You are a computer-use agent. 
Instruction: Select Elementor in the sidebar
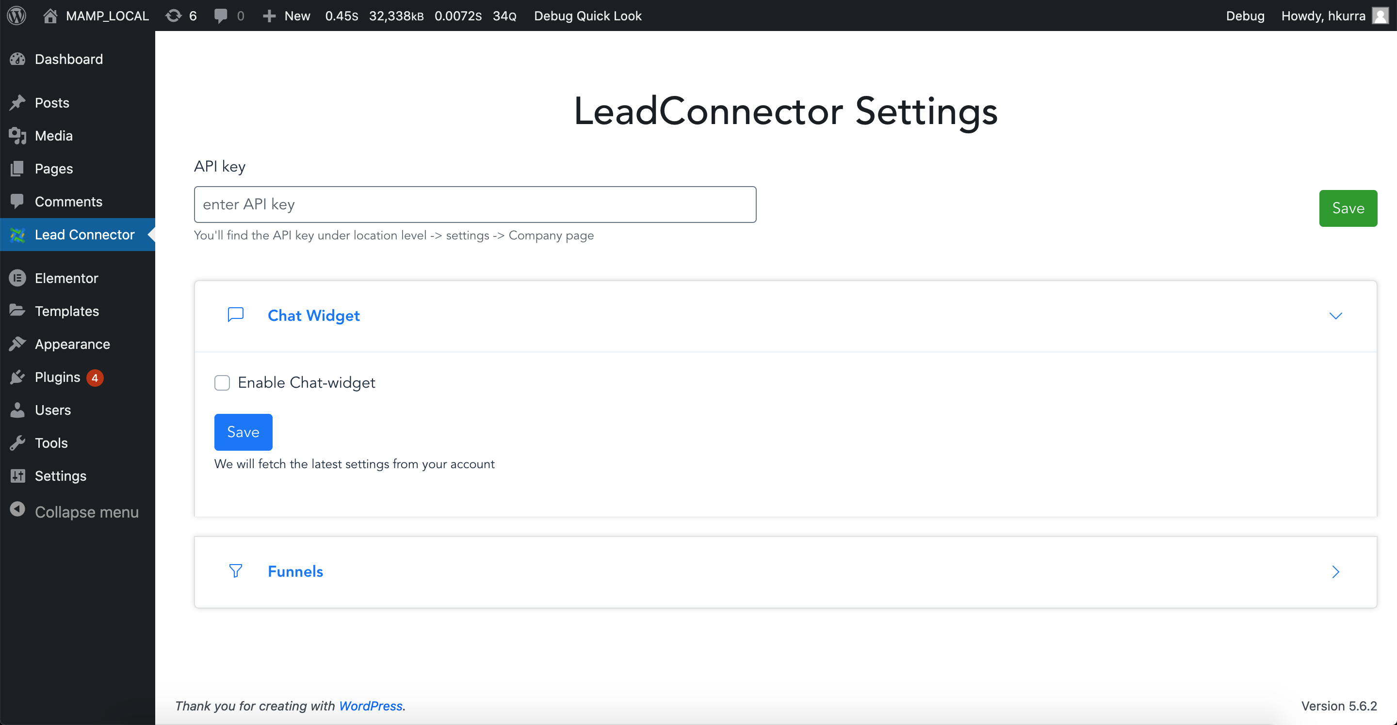point(78,279)
